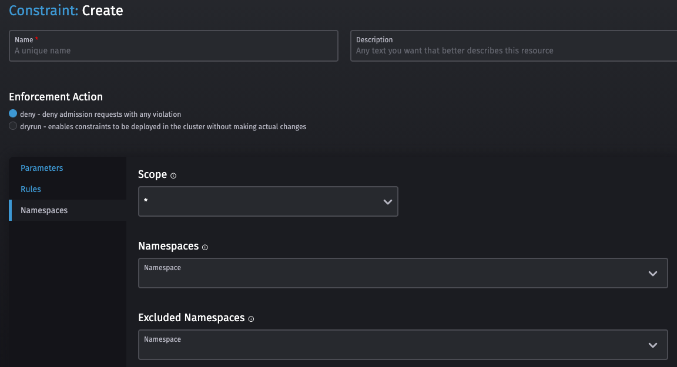677x367 pixels.
Task: Focus the Name input field
Action: (x=173, y=50)
